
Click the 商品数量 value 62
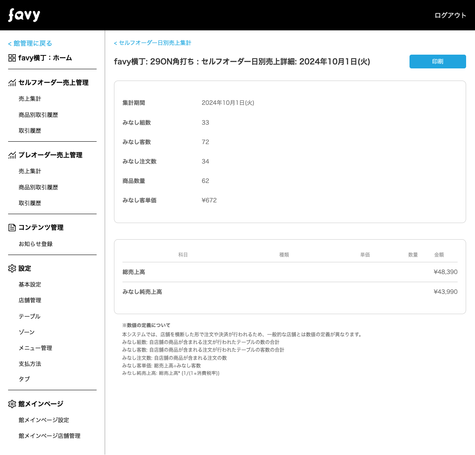coord(205,181)
